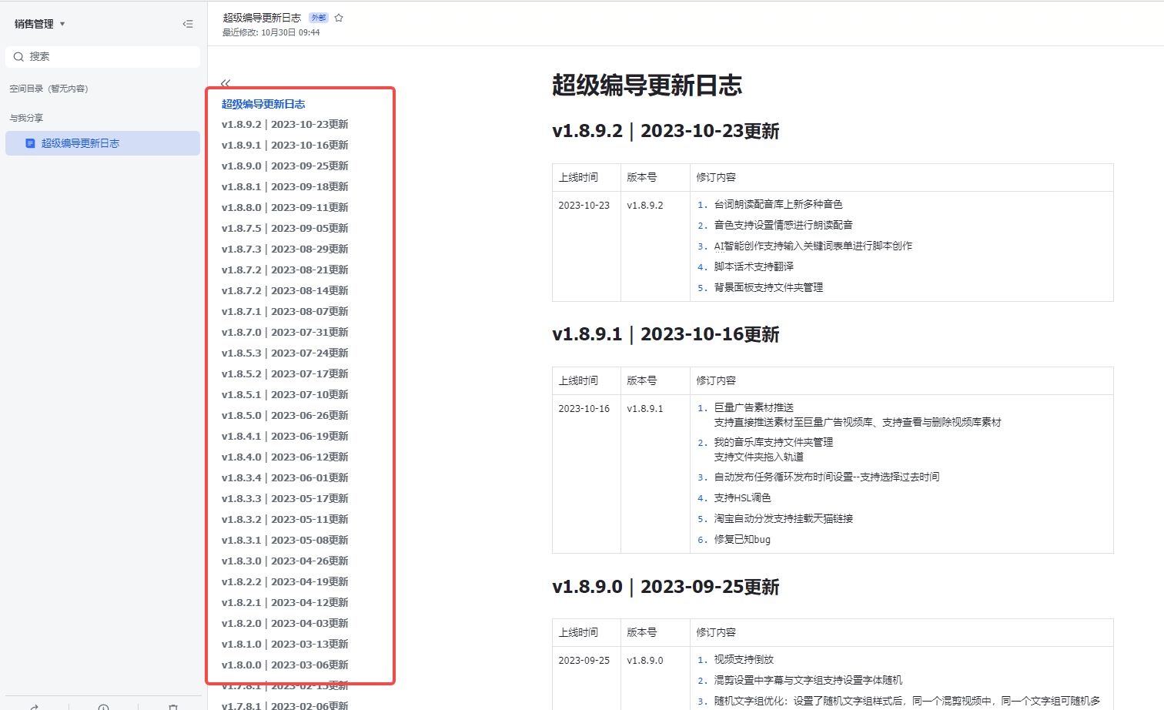Click list item 混剪设置中字幕与文字组支持设置字体随机

(808, 680)
